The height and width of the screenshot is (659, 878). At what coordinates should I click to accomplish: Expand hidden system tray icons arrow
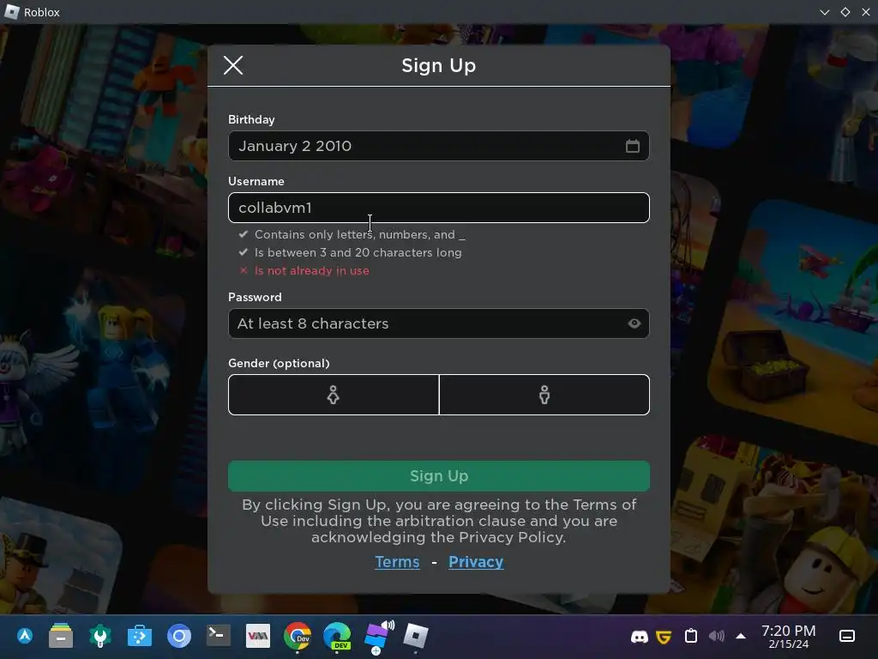click(x=741, y=636)
